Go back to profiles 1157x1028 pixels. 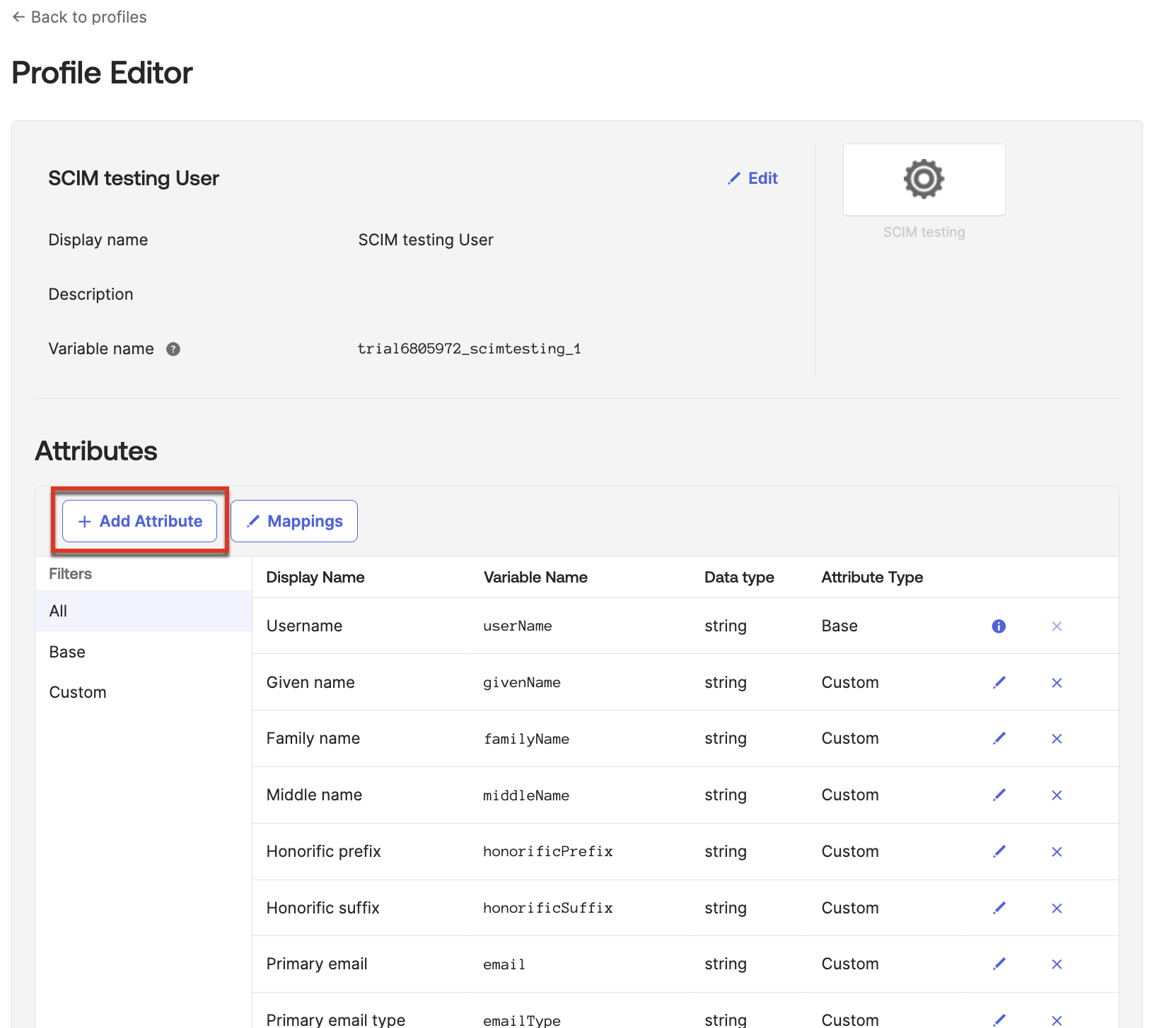click(79, 17)
